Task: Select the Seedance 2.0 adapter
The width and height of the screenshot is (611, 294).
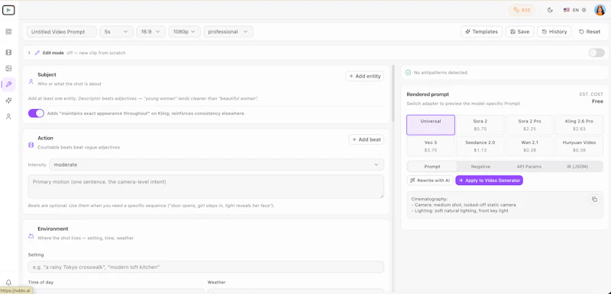Action: coord(480,146)
